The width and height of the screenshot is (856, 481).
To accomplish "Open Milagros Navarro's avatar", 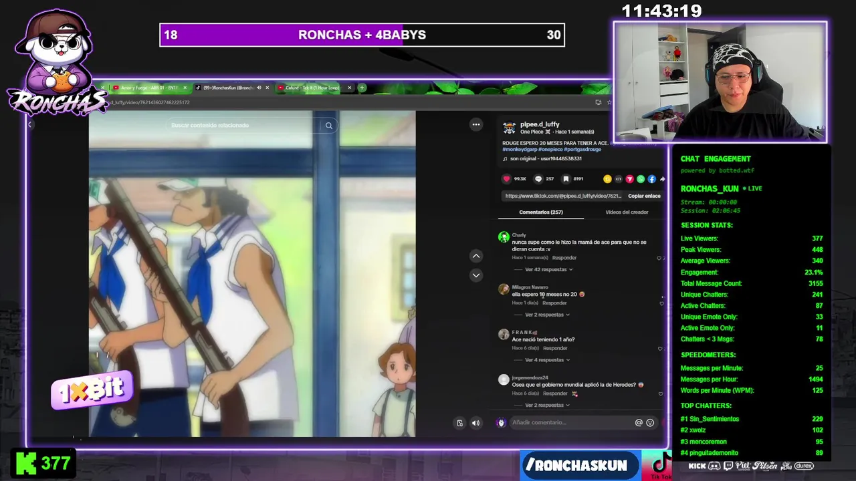I will point(504,289).
